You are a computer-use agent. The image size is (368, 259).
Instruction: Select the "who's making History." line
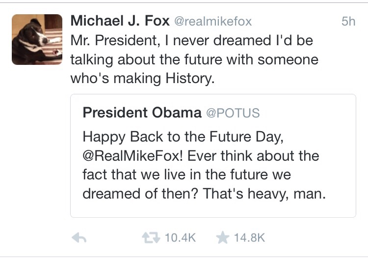click(x=143, y=79)
